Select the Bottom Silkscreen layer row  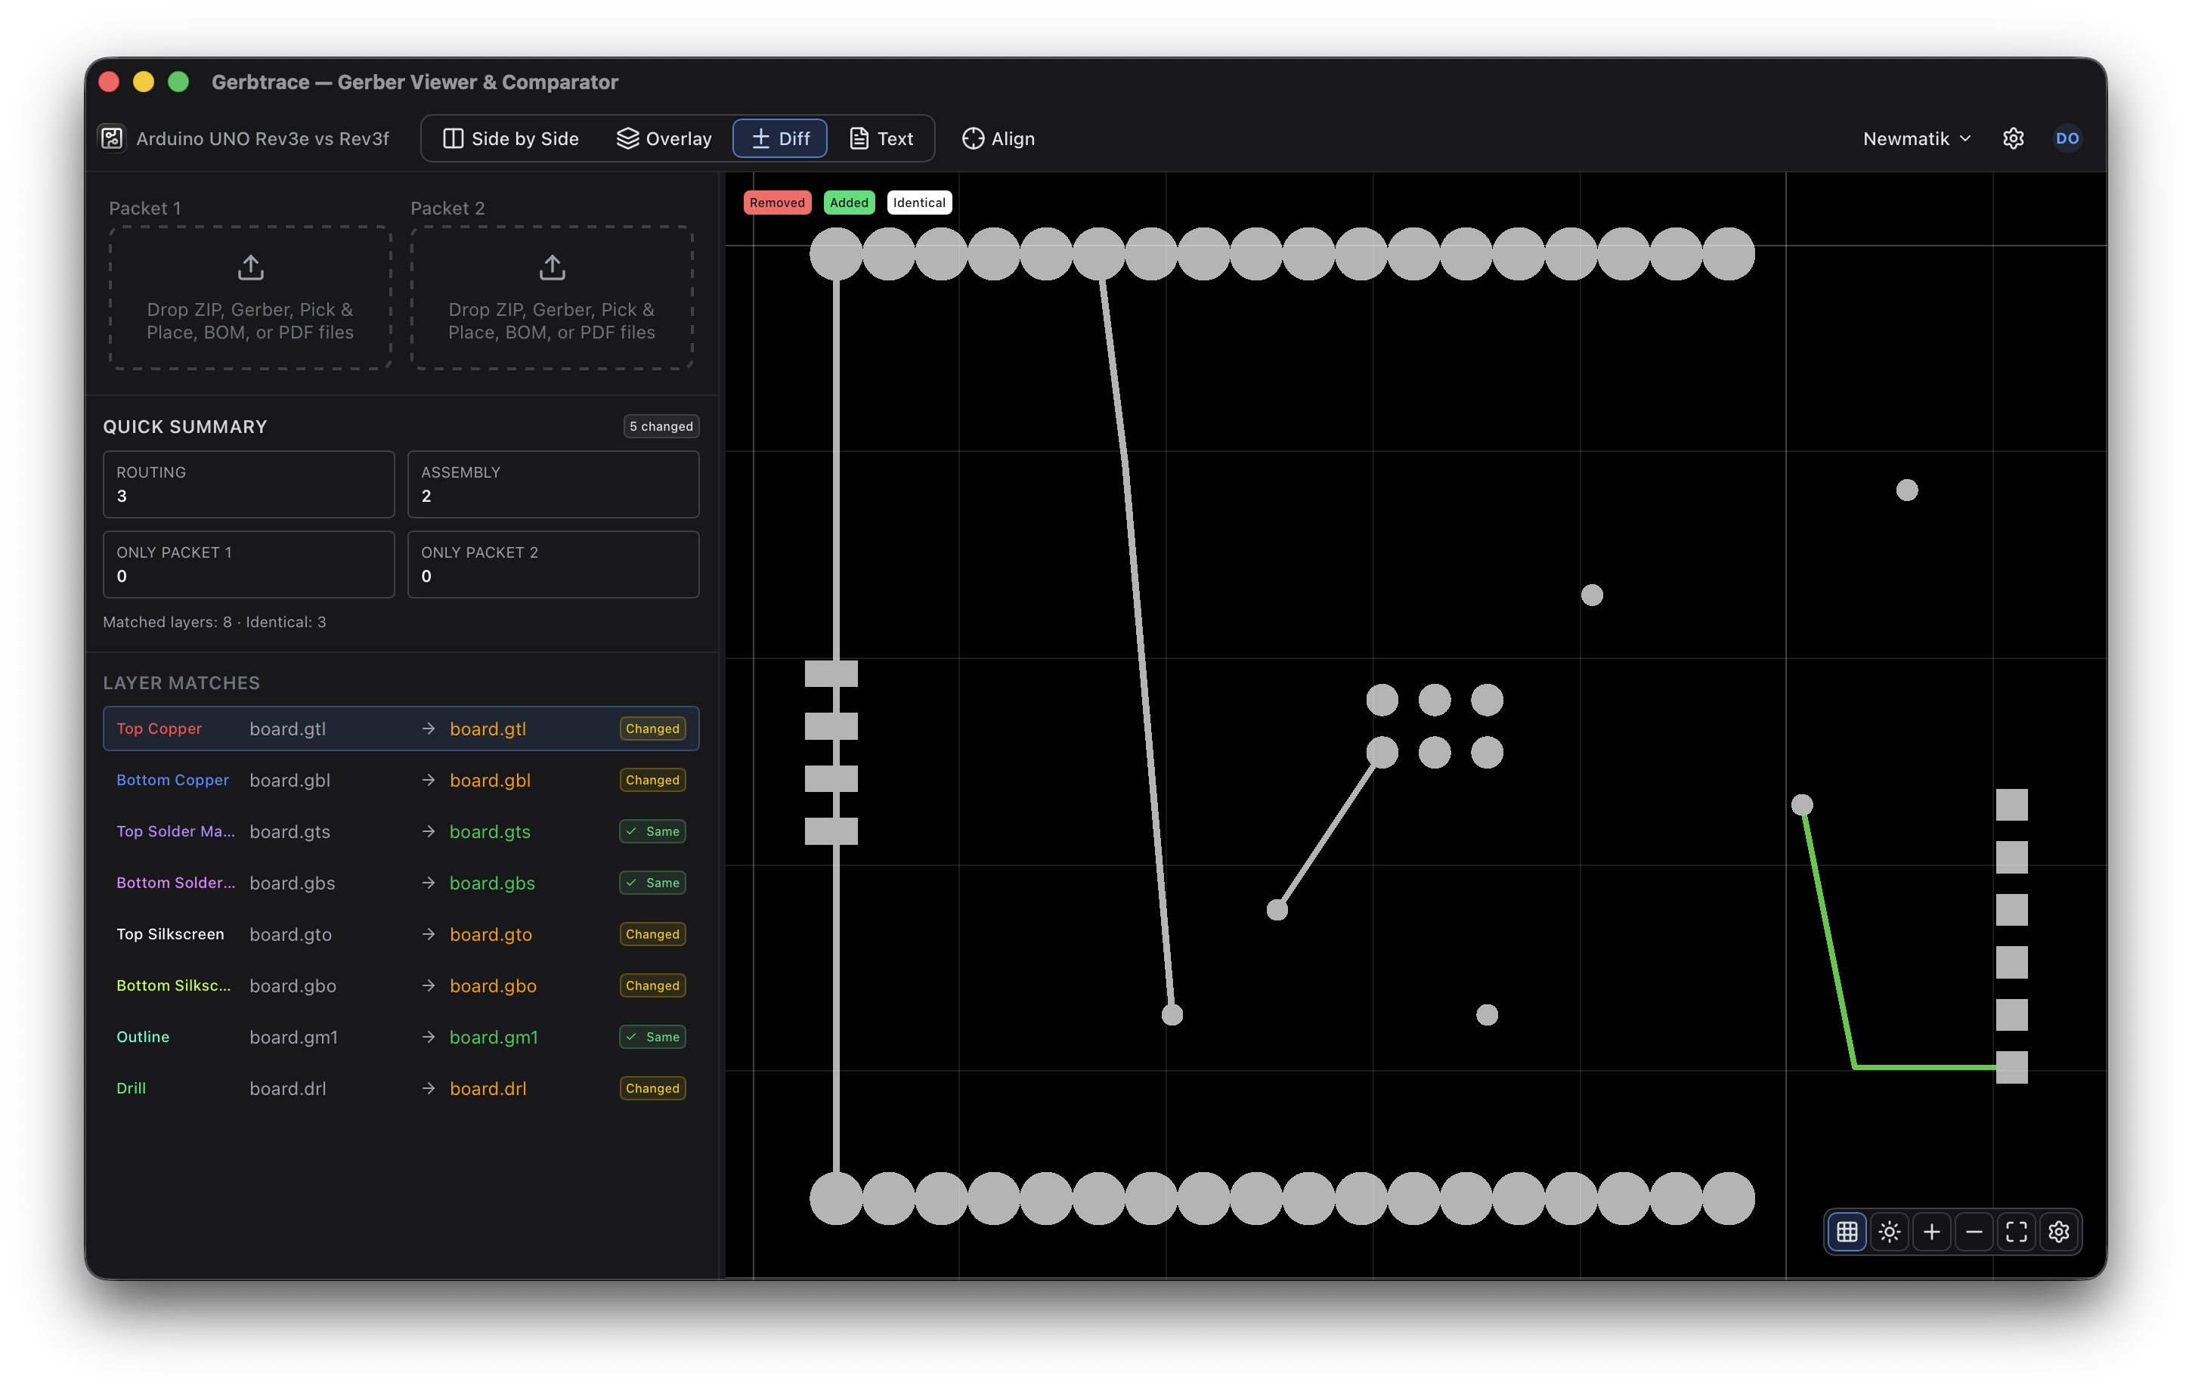coord(401,986)
